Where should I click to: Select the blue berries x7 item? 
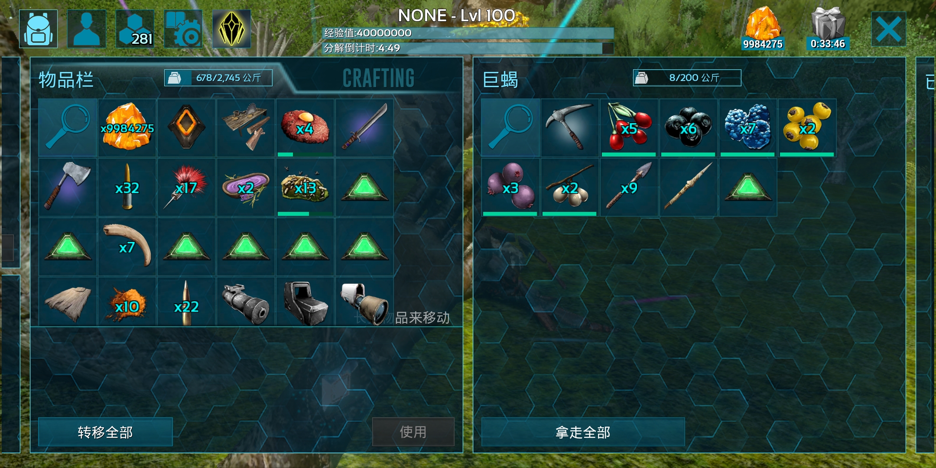[x=747, y=127]
